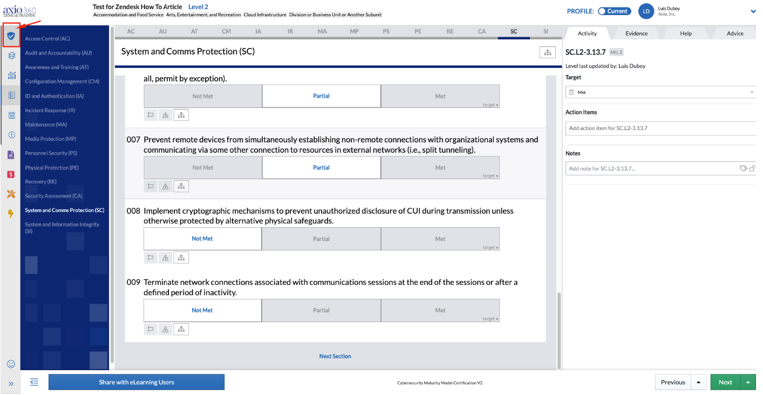Select the checklist icon in the left rail
This screenshot has width=763, height=395.
pyautogui.click(x=11, y=95)
